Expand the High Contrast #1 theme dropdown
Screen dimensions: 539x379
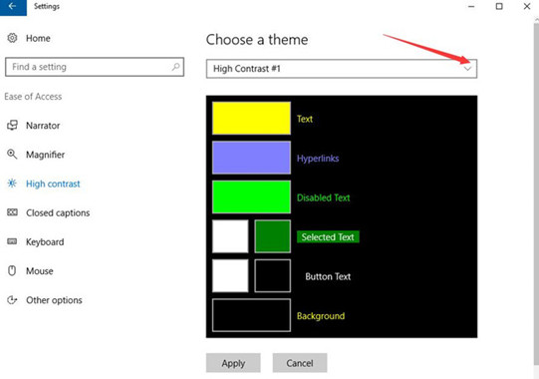tap(342, 69)
